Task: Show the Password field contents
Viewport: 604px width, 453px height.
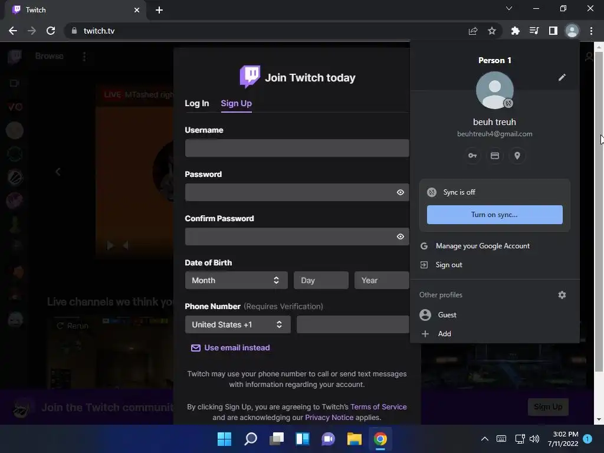Action: [401, 192]
